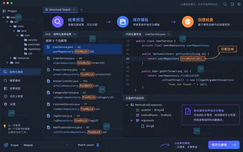Close the UserService.java preview tab
Image resolution: width=243 pixels, height=152 pixels.
pos(169,34)
